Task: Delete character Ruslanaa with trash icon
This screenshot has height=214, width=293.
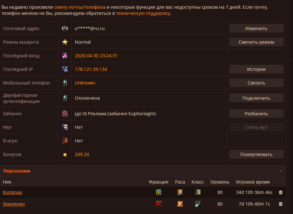Action: [x=281, y=192]
